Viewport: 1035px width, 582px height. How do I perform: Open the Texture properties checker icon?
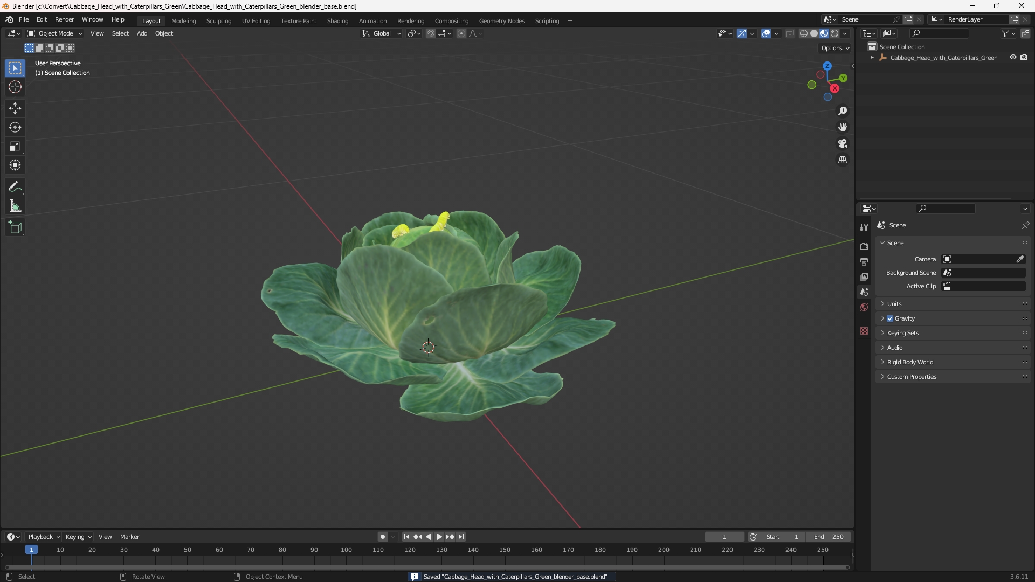[864, 331]
